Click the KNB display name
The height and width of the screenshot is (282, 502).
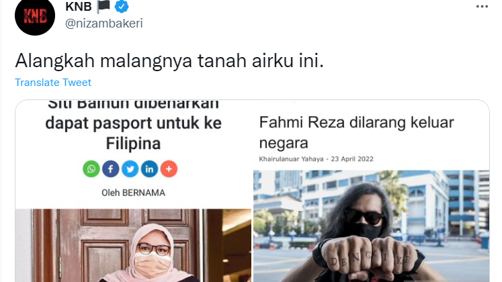tap(79, 7)
